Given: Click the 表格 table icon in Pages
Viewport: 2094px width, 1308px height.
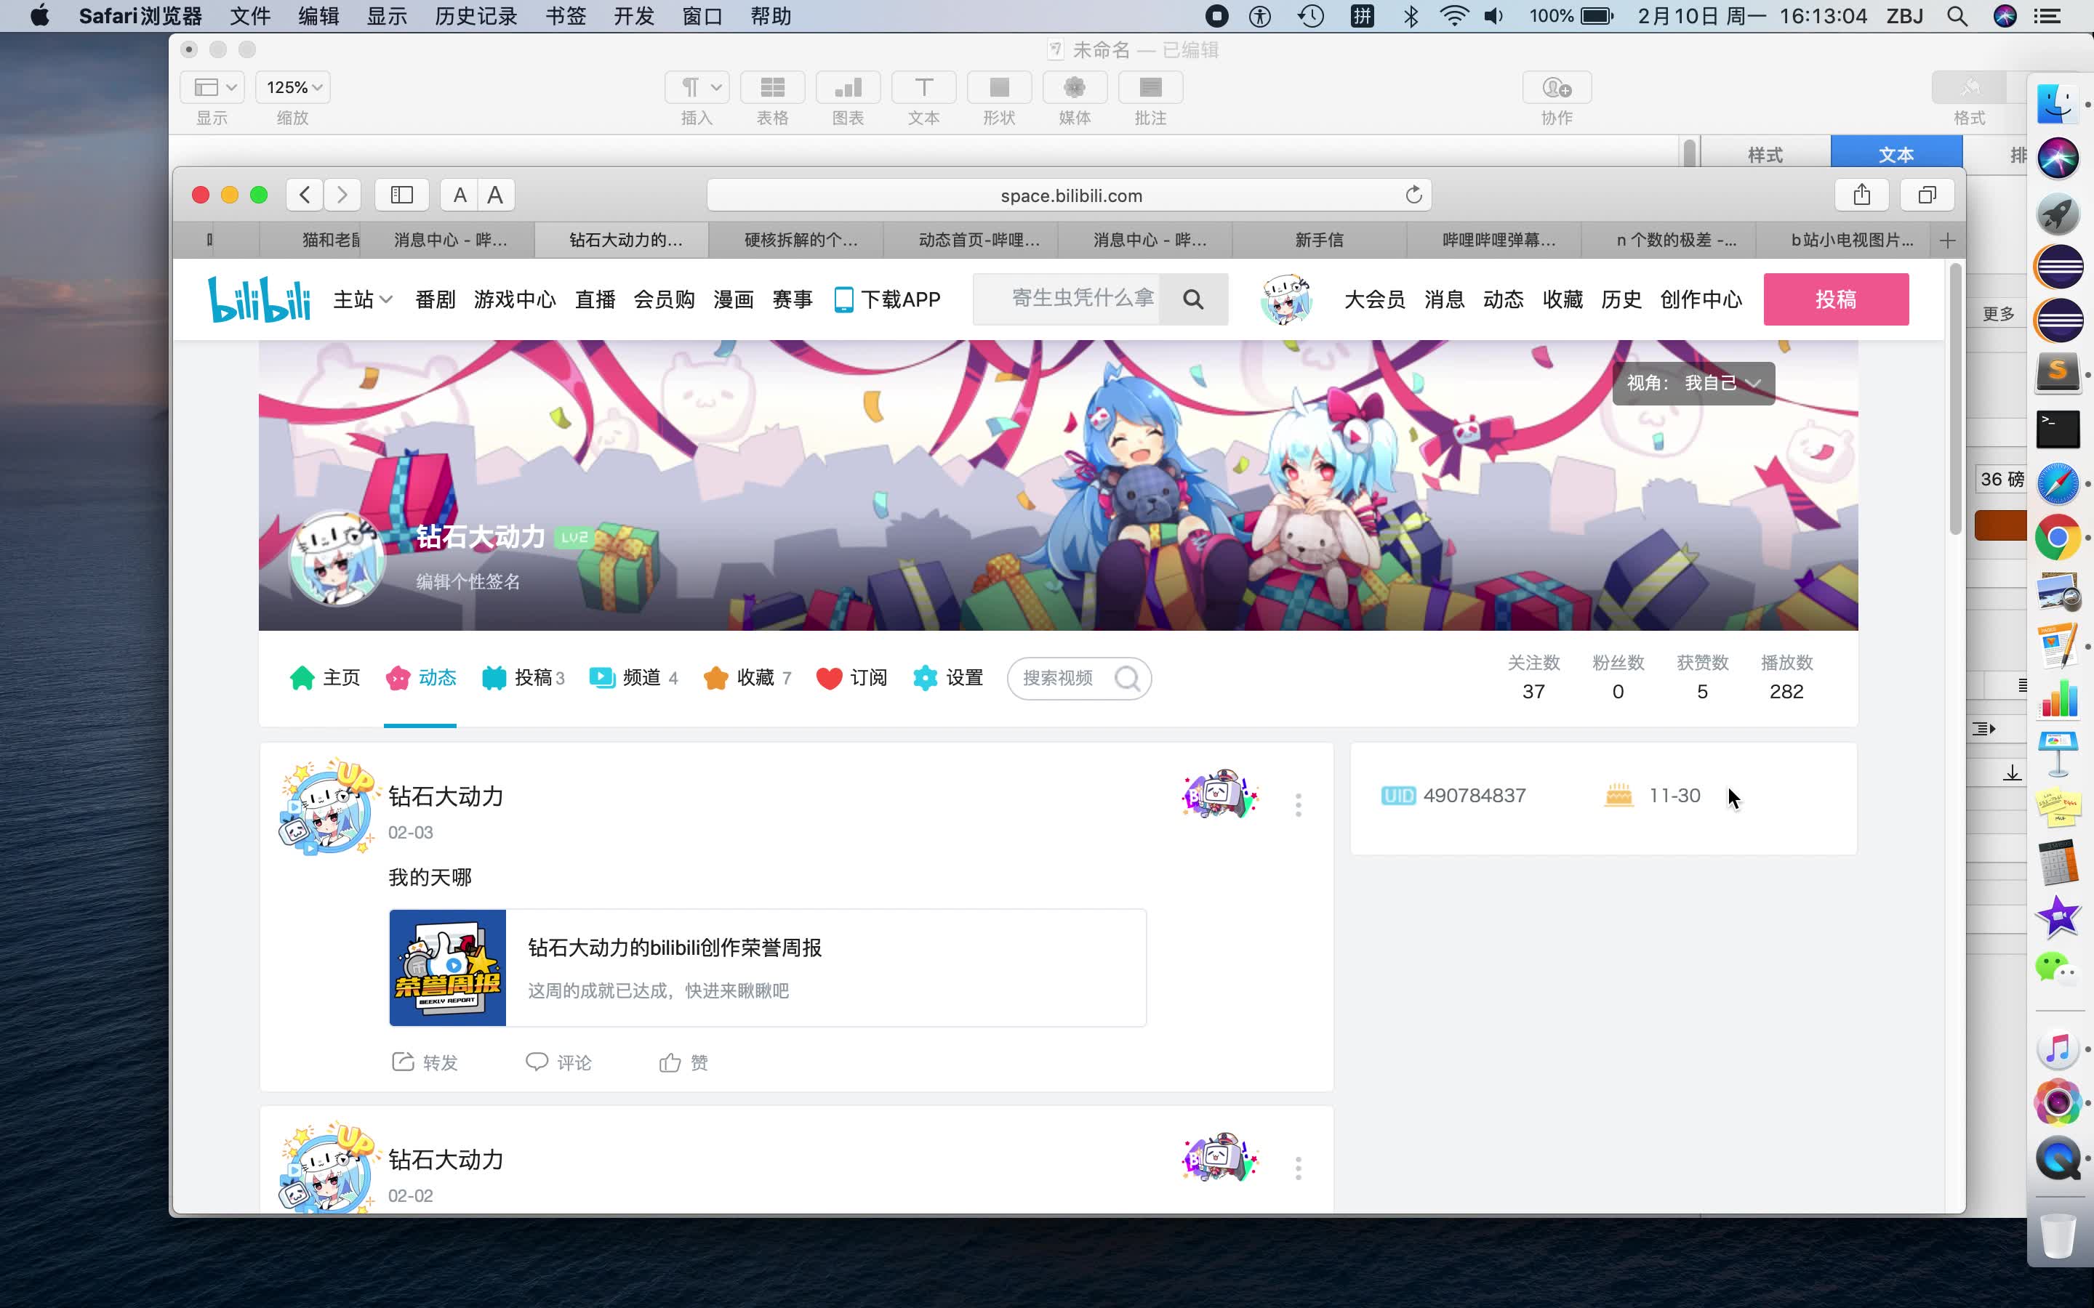Looking at the screenshot, I should (773, 87).
